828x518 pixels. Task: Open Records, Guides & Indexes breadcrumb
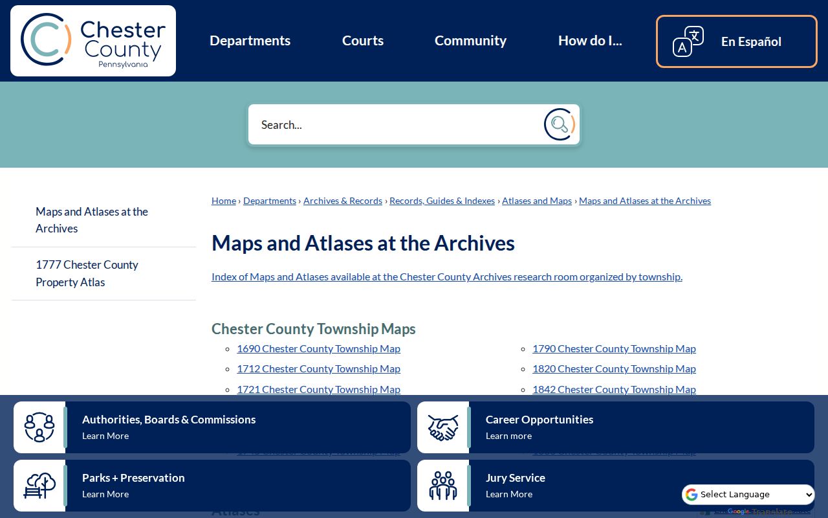click(442, 201)
